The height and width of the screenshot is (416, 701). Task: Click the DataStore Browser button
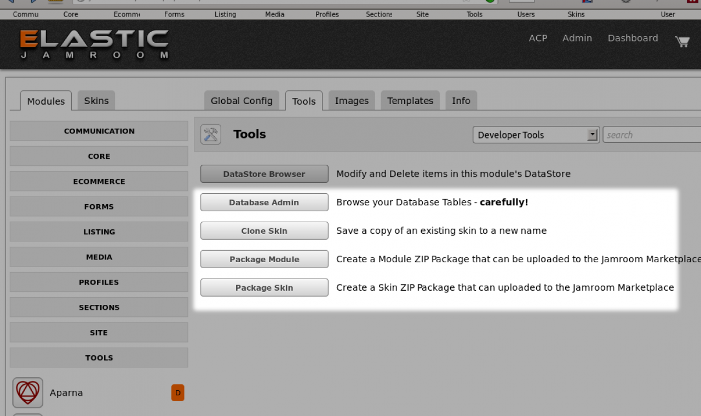point(265,174)
